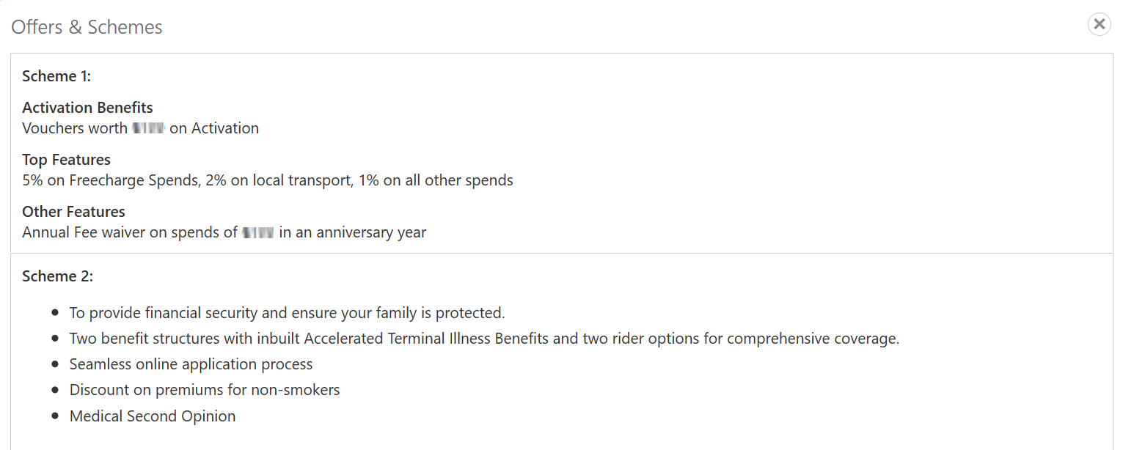The height and width of the screenshot is (450, 1123).
Task: Select Seamless online application process item
Action: (191, 364)
